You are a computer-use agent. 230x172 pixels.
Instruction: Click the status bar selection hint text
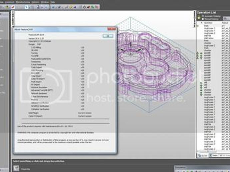[39, 161]
